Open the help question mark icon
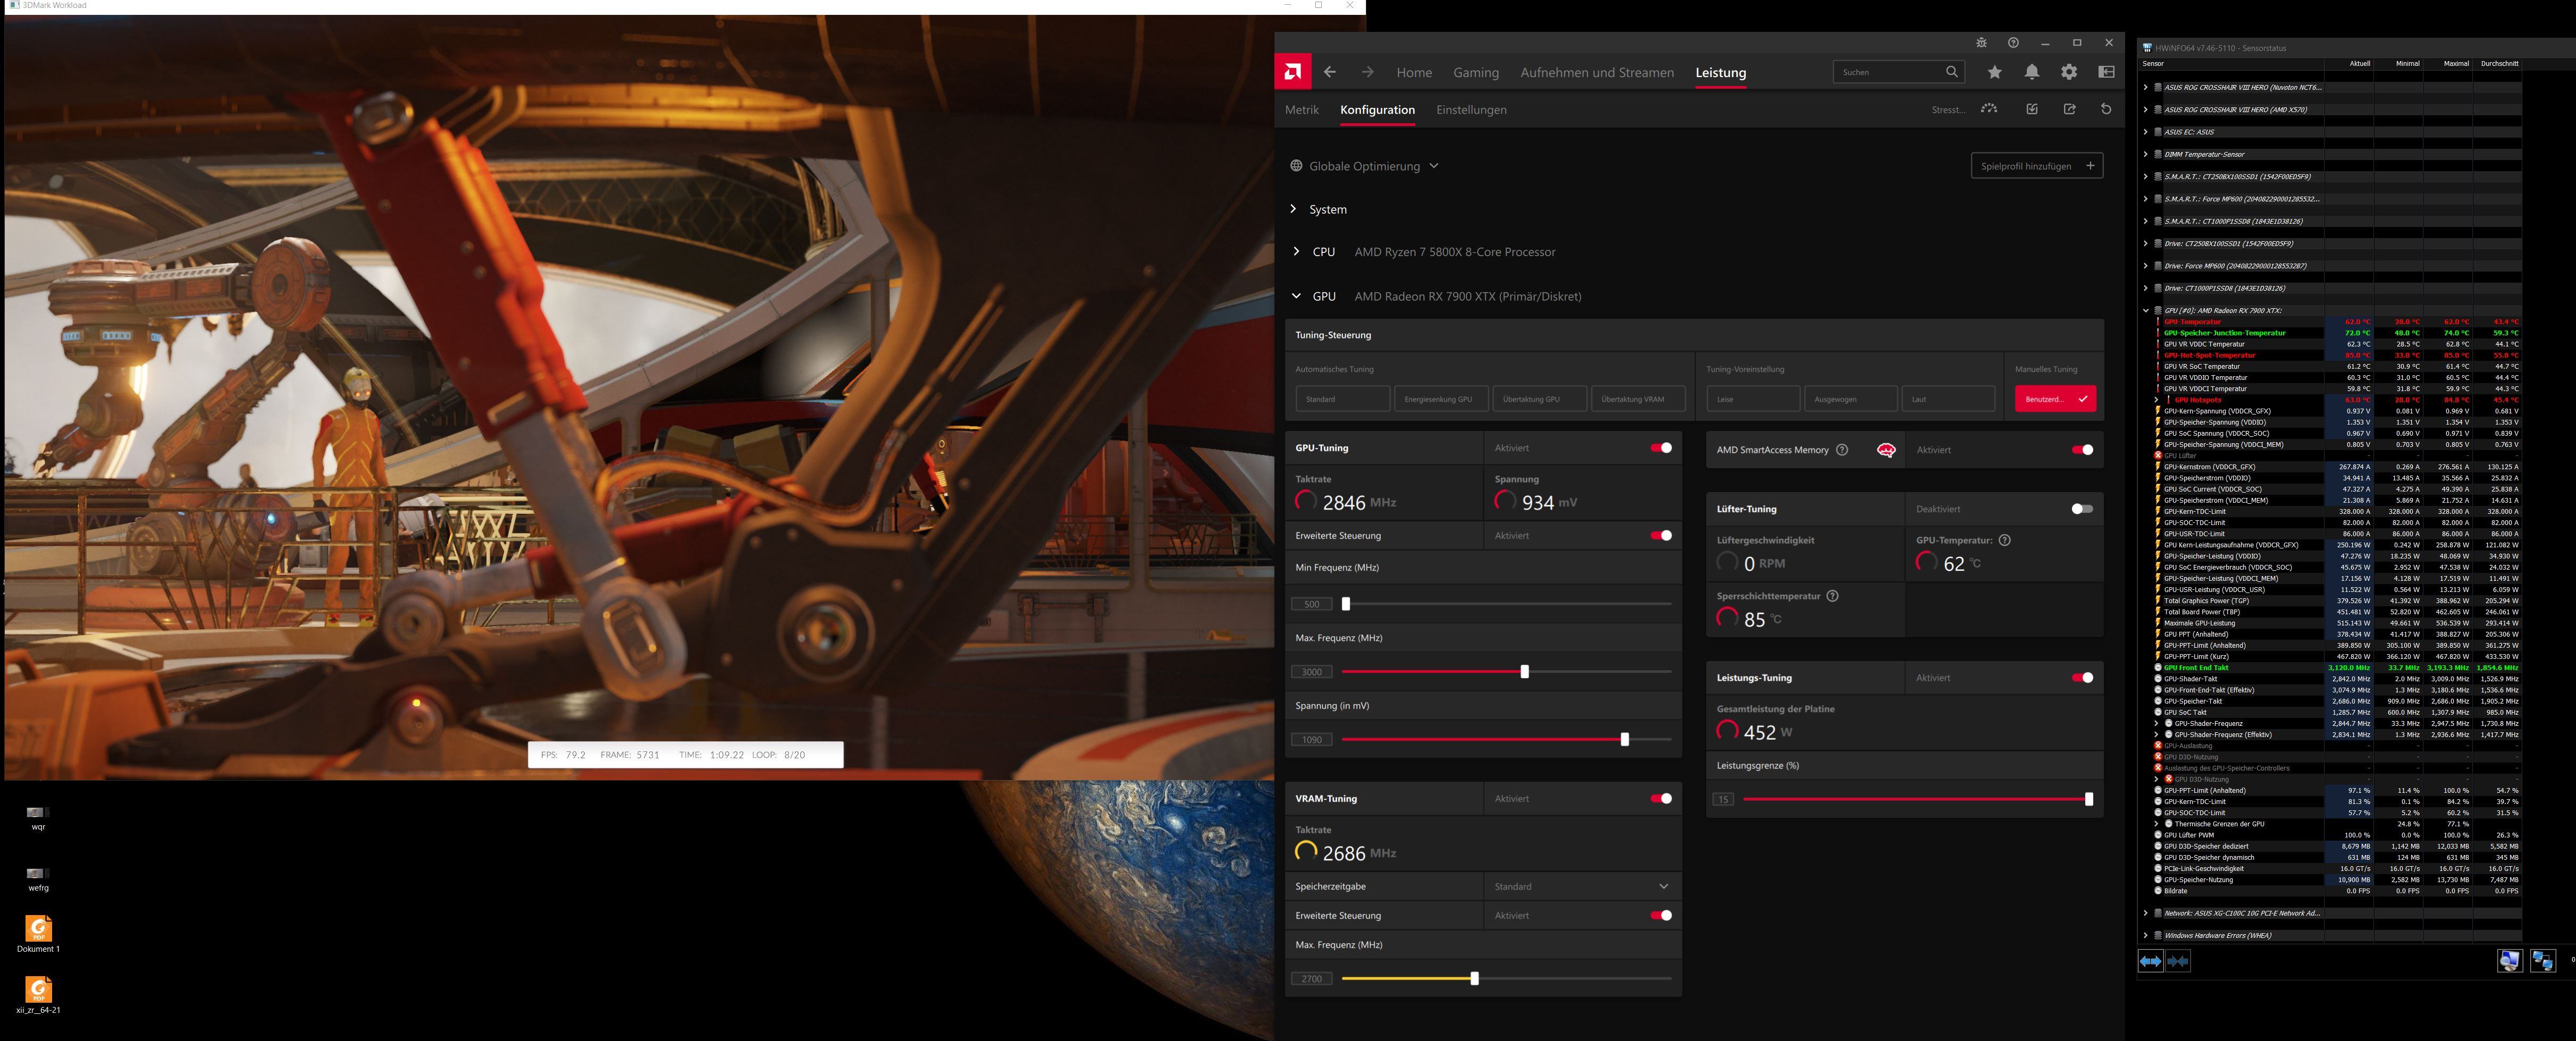Screen dimensions: 2576x1041 2013,43
